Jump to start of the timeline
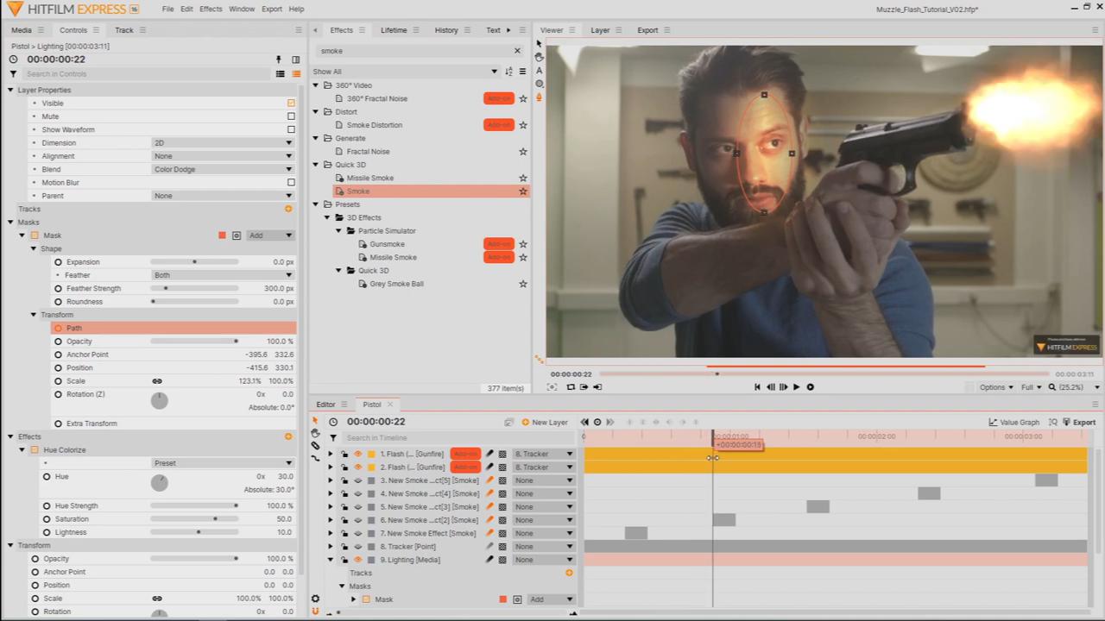The image size is (1105, 621). (x=757, y=387)
